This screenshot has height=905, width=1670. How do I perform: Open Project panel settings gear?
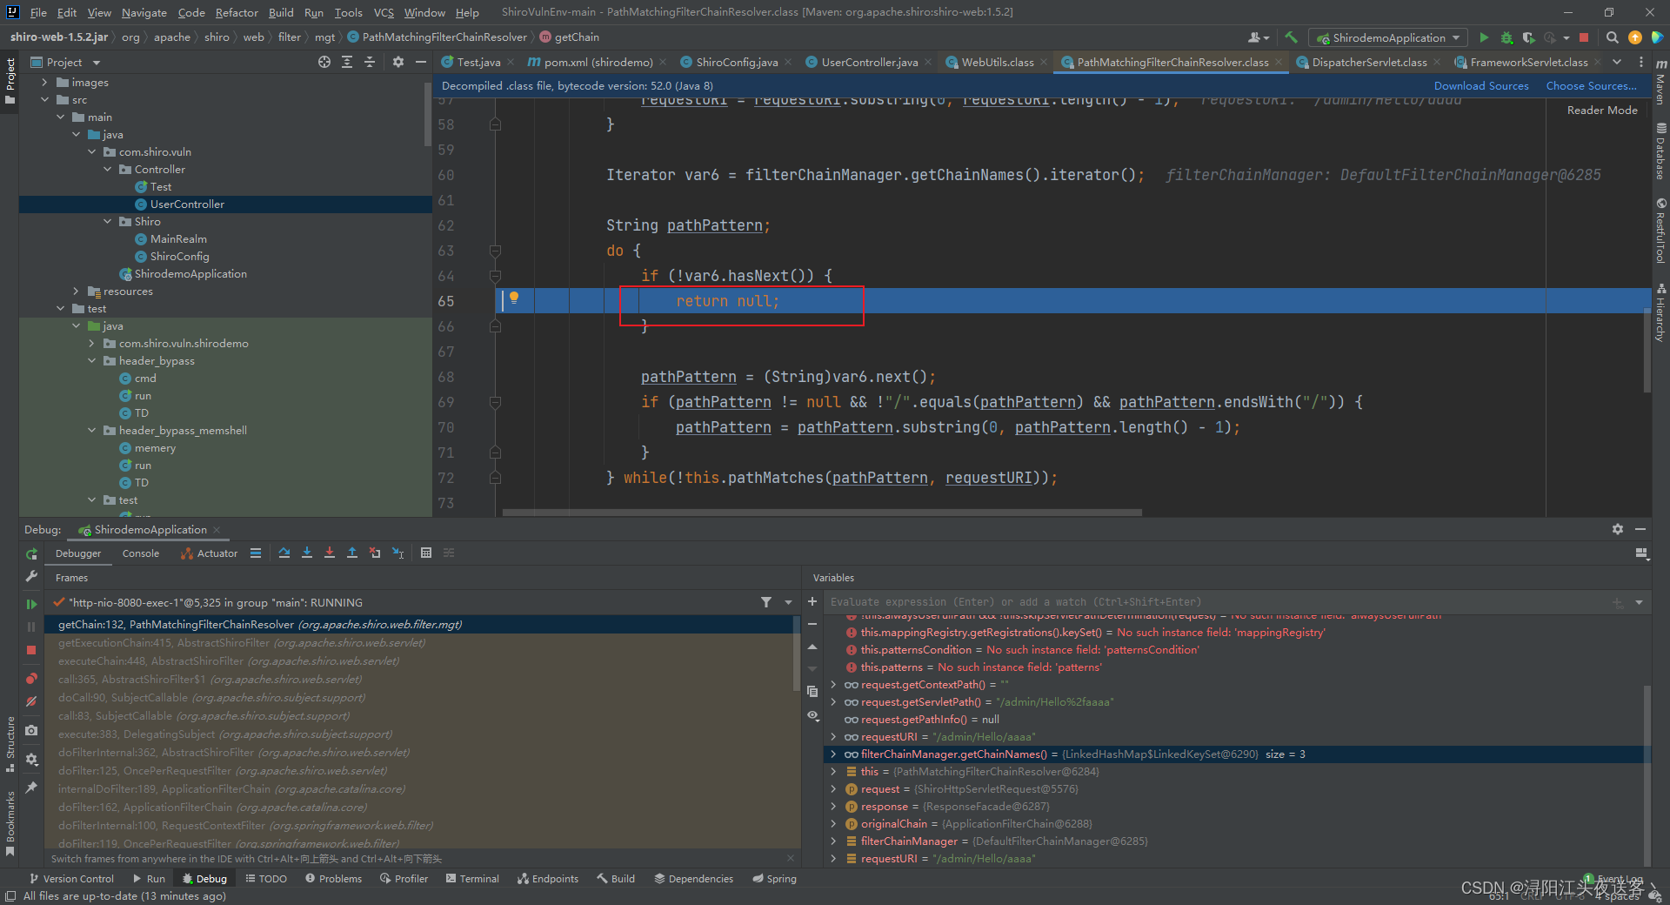[398, 62]
